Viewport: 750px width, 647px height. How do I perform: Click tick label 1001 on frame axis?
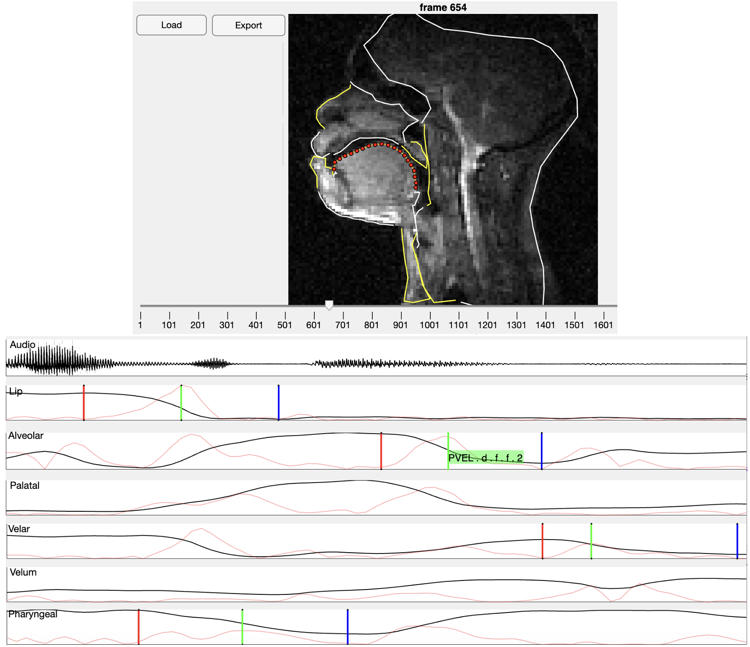(x=429, y=325)
